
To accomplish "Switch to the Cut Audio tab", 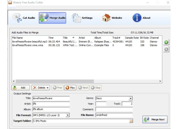I will click(x=24, y=18).
